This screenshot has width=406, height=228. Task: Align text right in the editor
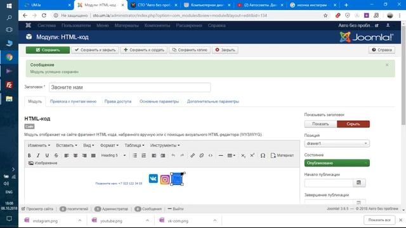coord(84,155)
